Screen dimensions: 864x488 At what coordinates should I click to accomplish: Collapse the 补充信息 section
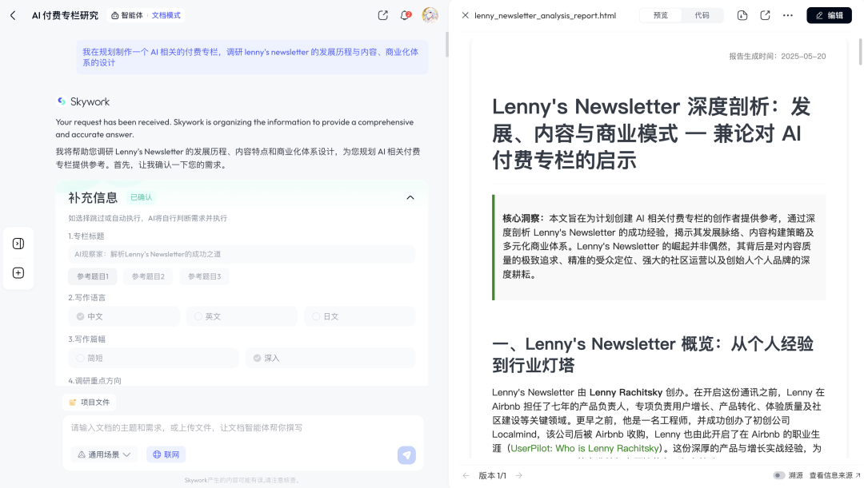[x=410, y=197]
